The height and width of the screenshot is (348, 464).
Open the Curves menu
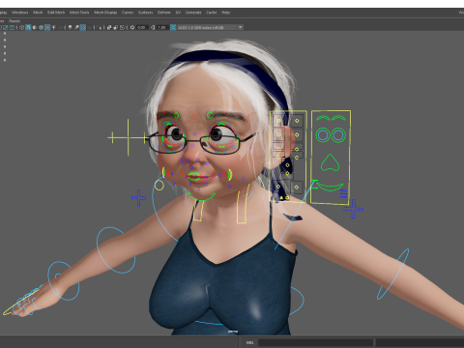coord(128,13)
